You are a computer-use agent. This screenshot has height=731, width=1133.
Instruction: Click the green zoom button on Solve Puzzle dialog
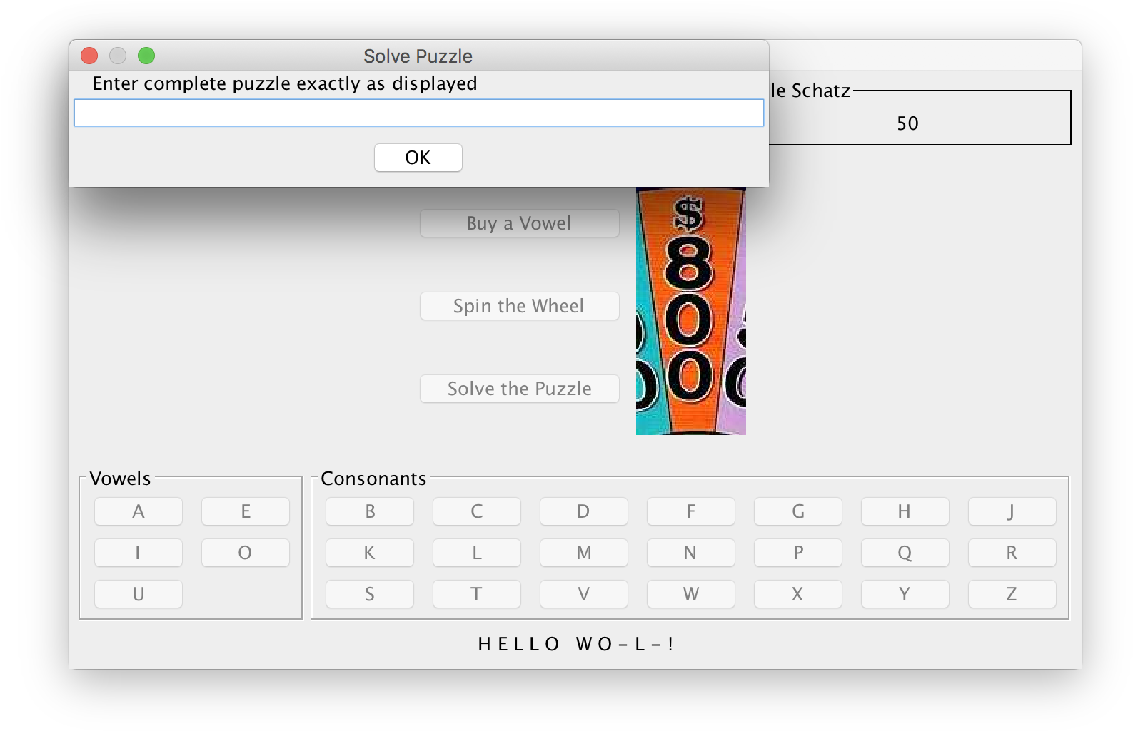click(146, 56)
